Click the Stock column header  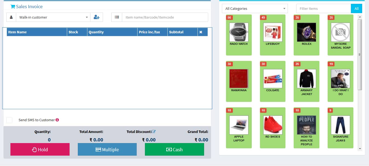[x=77, y=32]
